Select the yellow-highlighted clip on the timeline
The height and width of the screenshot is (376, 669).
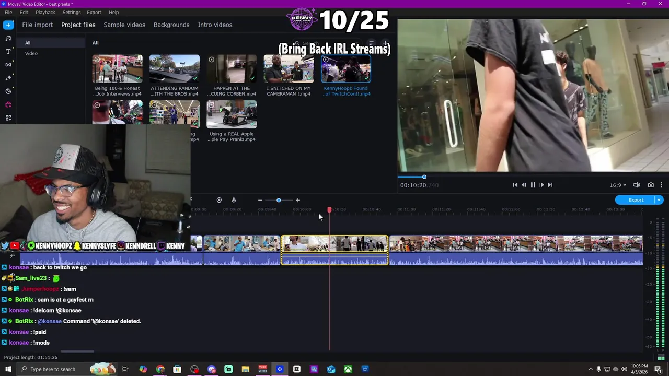[334, 250]
